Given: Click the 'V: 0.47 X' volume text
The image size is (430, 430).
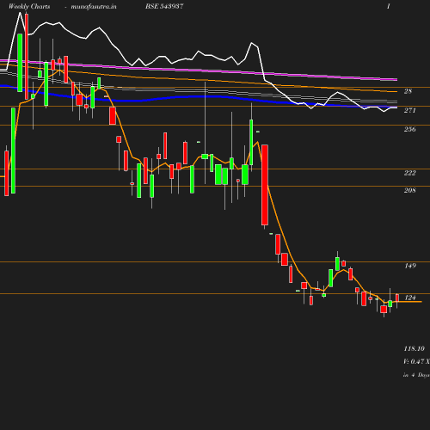Looking at the screenshot, I should (x=416, y=361).
